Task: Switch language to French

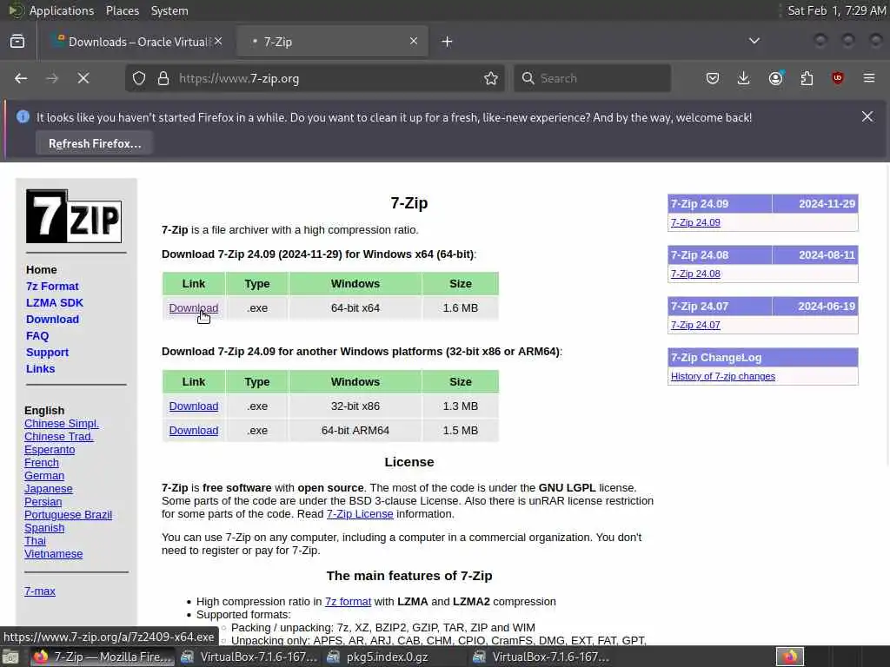Action: 42,463
